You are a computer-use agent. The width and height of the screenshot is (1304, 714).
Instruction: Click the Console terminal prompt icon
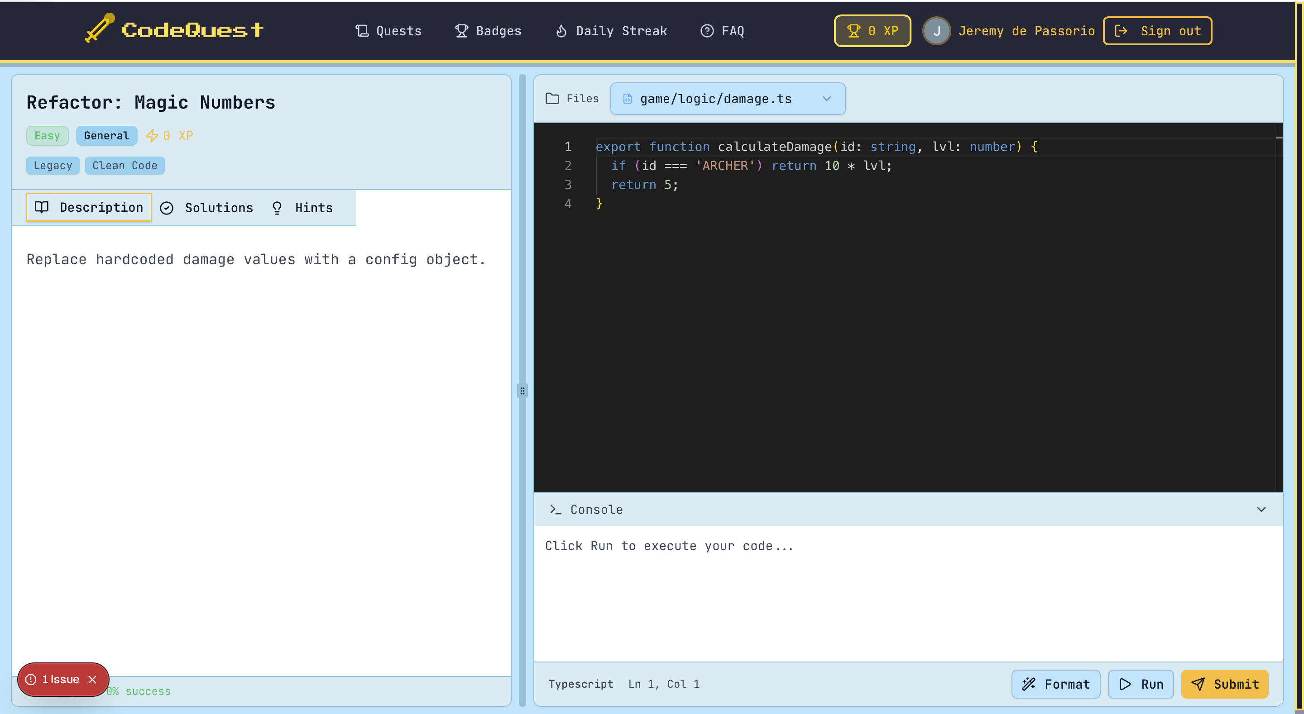click(555, 509)
